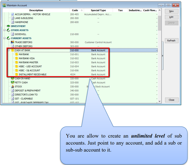Click the Stock account icon
Image resolution: width=189 pixels, height=165 pixels.
point(12,87)
